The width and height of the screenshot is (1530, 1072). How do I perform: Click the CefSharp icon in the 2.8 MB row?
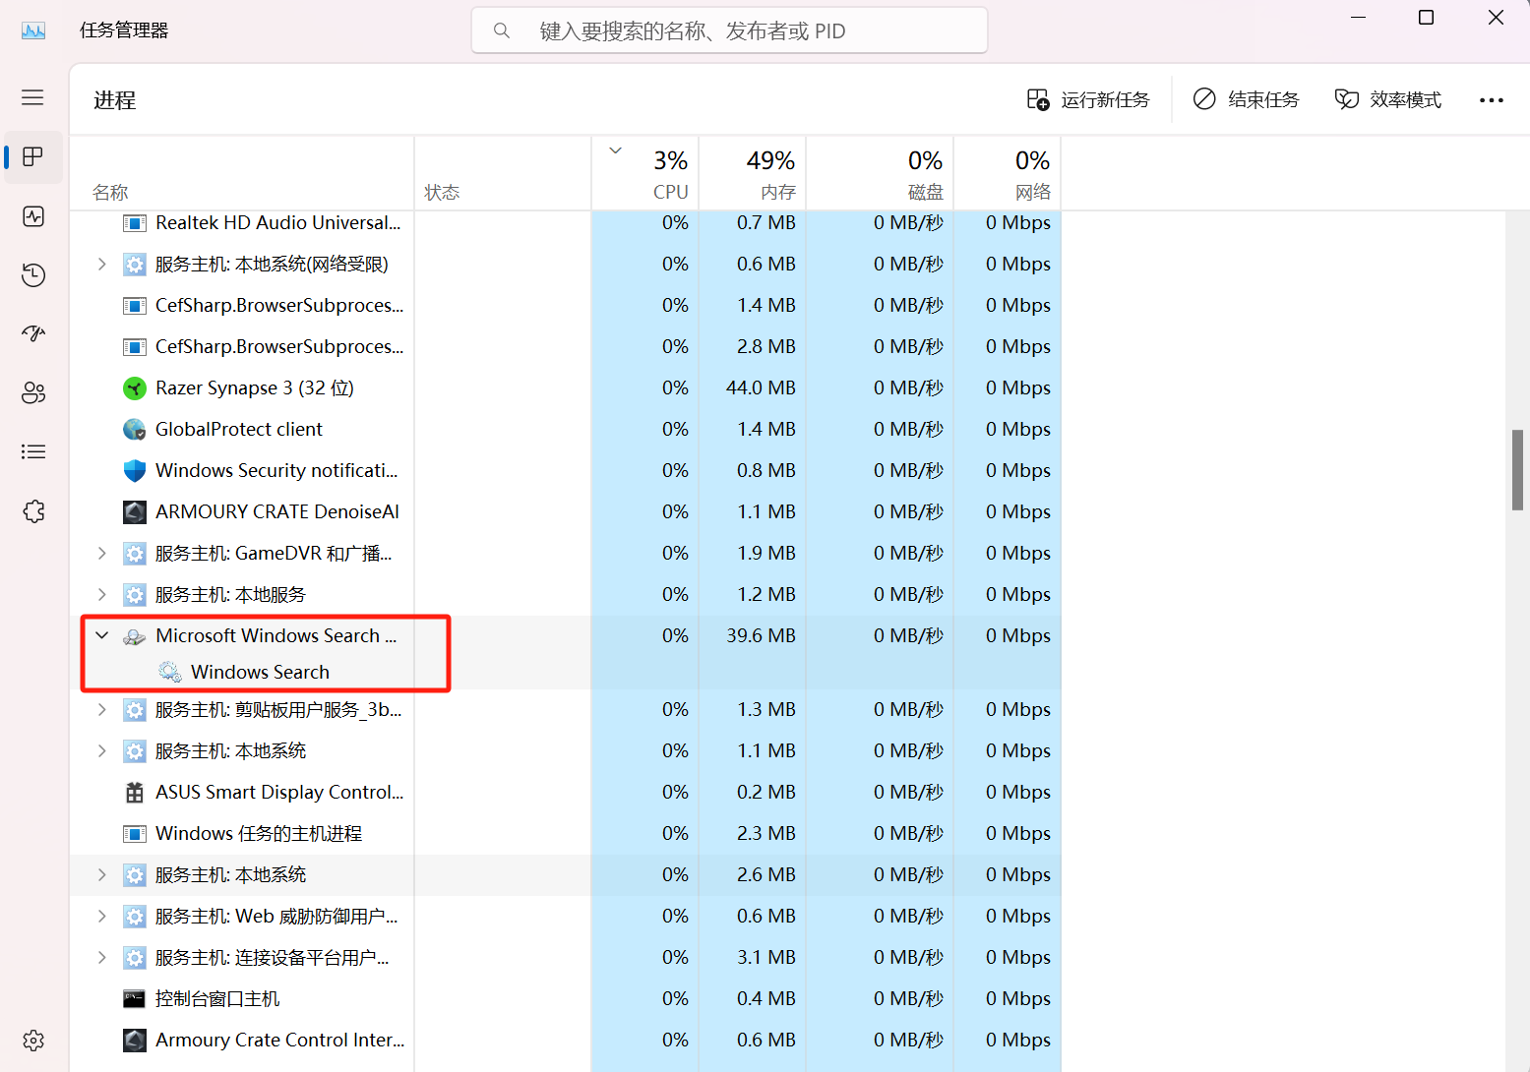135,347
